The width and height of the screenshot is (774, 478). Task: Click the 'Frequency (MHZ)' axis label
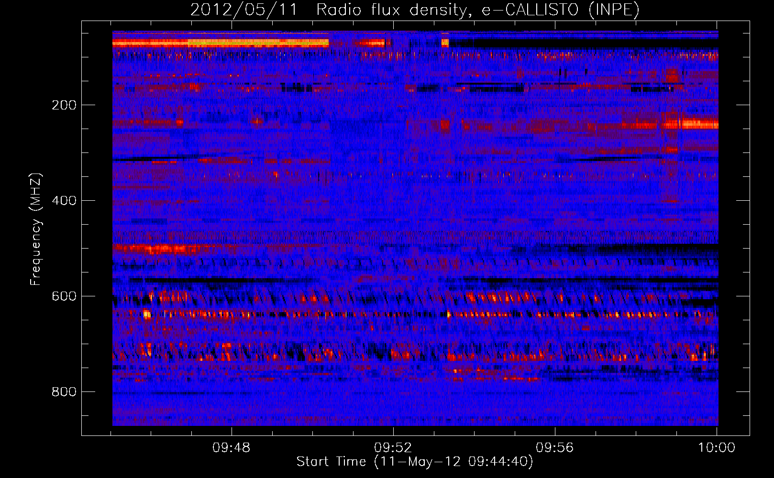click(36, 229)
